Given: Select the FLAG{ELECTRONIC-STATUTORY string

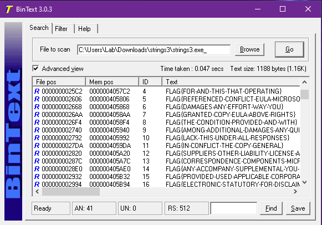Looking at the screenshot, I should click(233, 185).
